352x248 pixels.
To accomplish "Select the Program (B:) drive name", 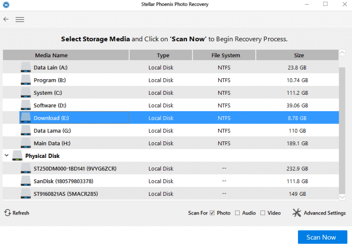I will (49, 80).
